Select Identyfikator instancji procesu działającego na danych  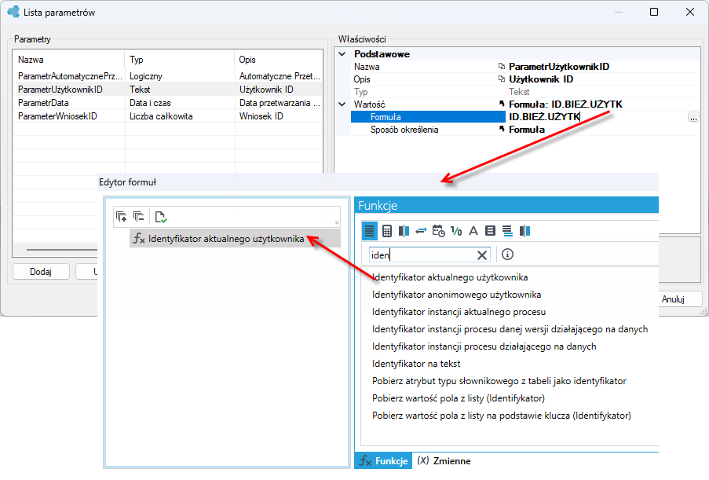[484, 346]
